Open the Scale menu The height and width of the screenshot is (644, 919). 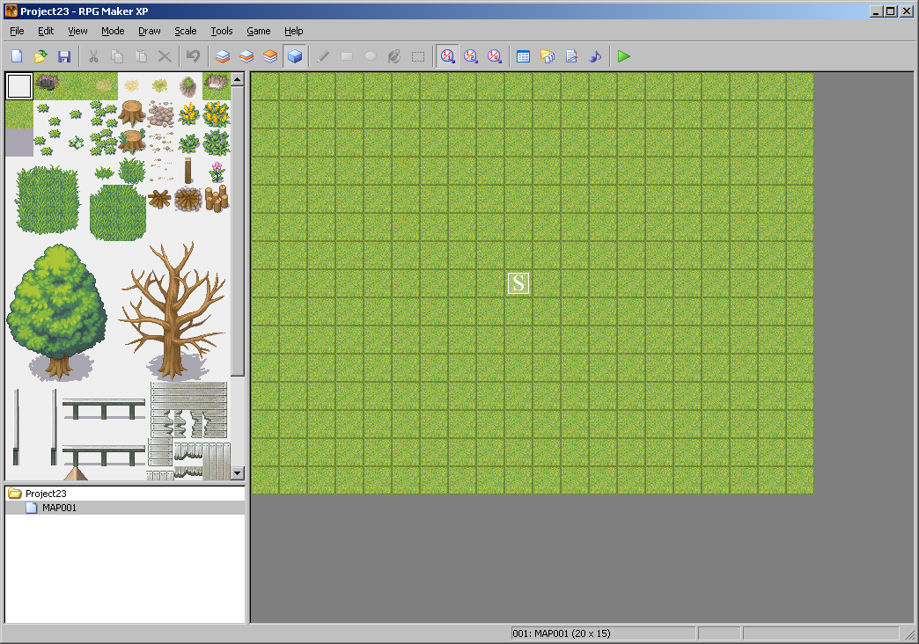click(185, 31)
